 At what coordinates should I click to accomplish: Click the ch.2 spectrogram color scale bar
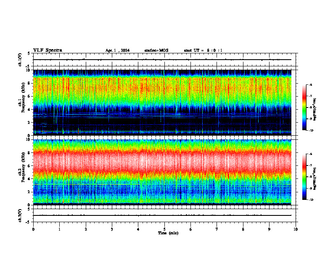(x=304, y=177)
